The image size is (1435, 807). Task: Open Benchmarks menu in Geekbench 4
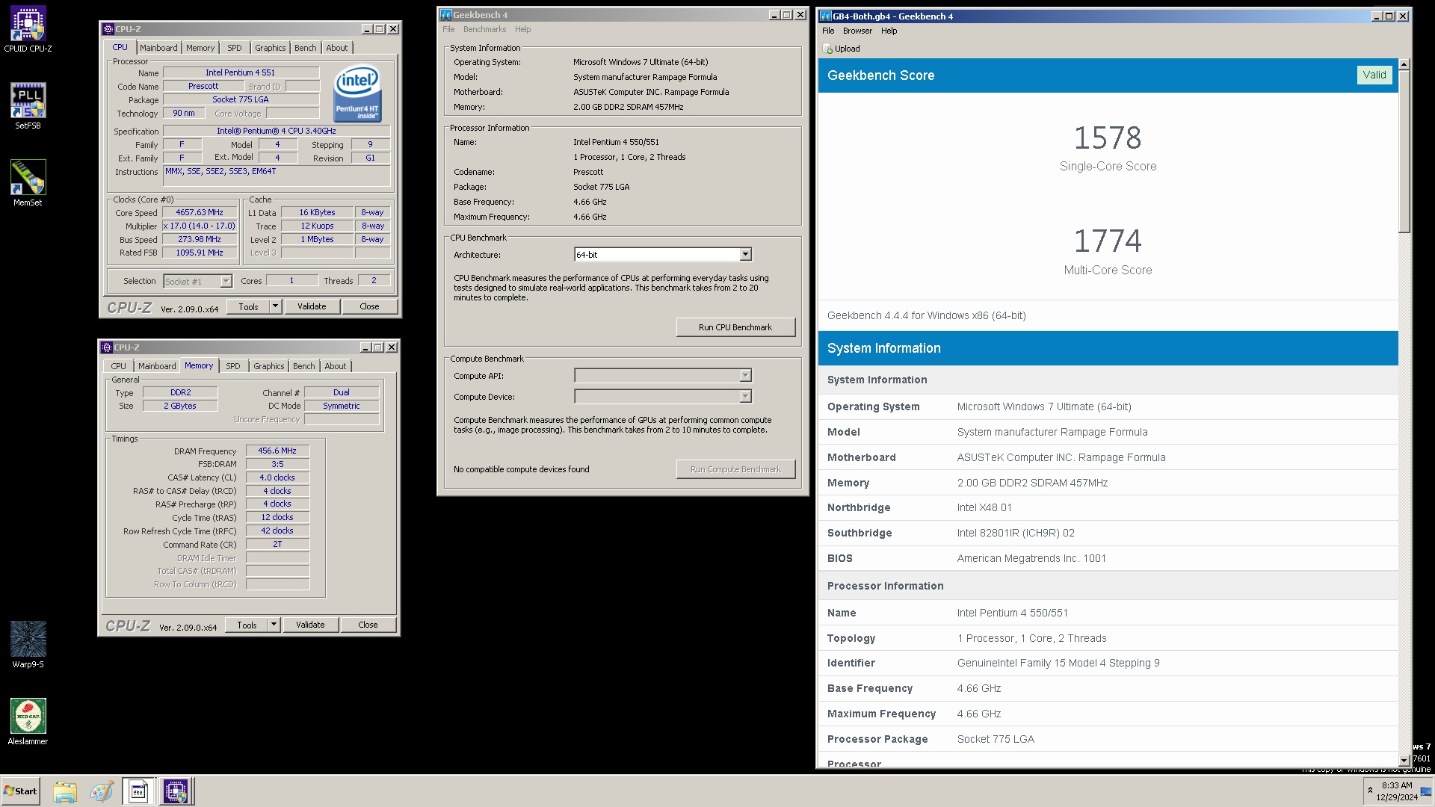pos(484,29)
